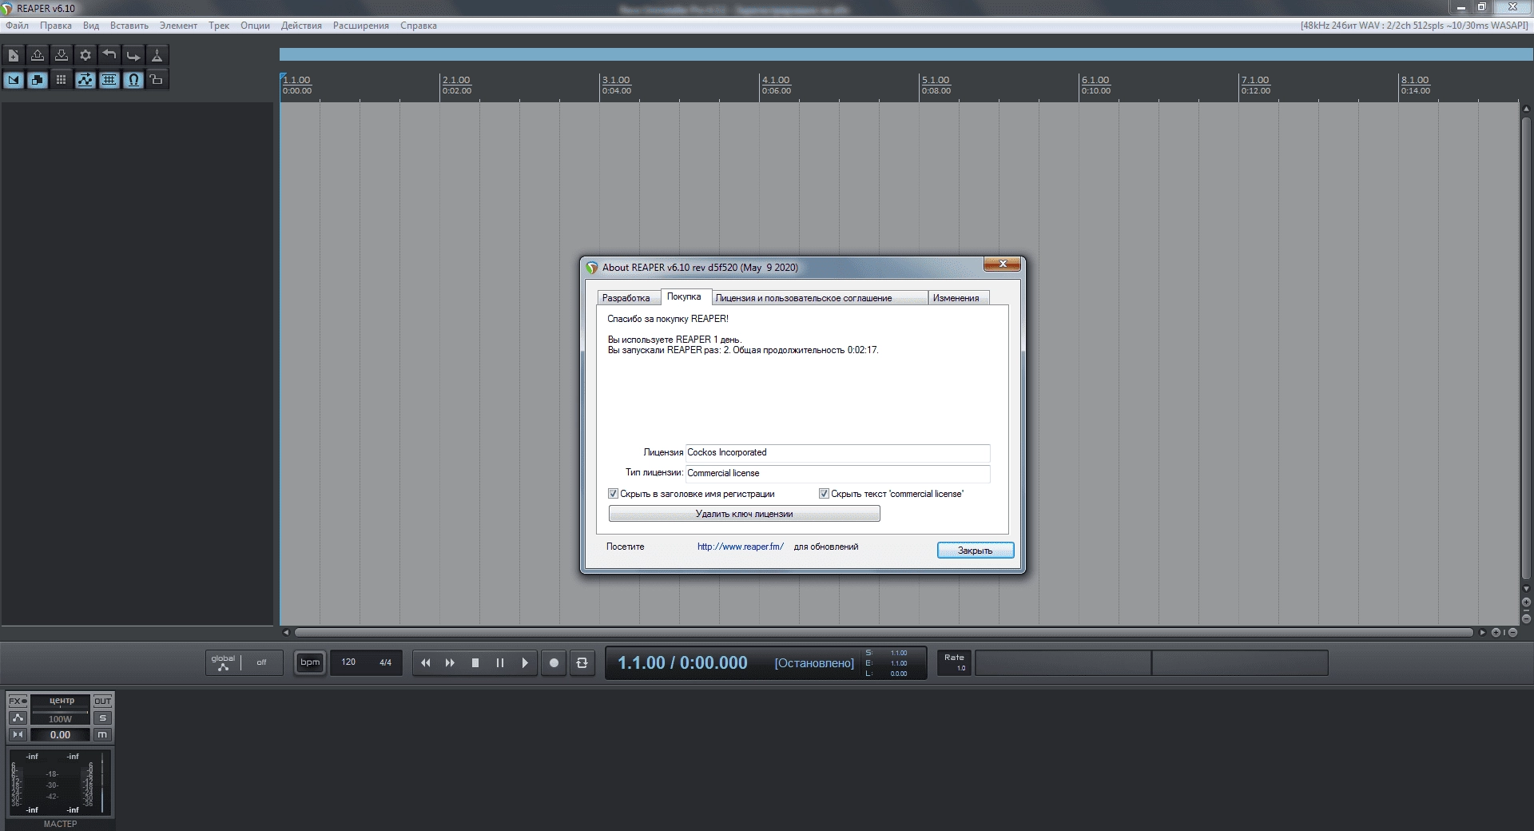Toggle master mono/stereo button
Viewport: 1534px width, 831px height.
(x=18, y=734)
